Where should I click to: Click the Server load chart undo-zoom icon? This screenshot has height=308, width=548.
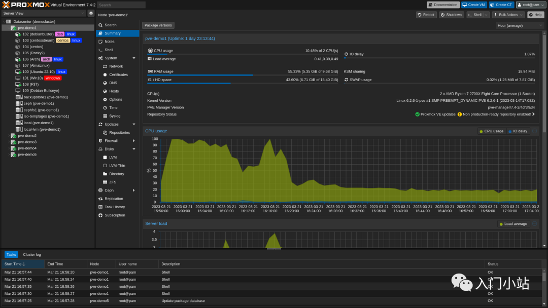[x=534, y=224]
